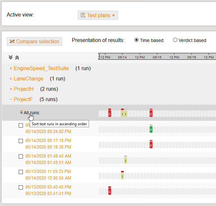Click the red E marker in 03:40:45 PM run row
Screen dimensions: 216x206
110,191
